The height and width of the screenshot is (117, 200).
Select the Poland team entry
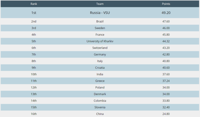100,87
